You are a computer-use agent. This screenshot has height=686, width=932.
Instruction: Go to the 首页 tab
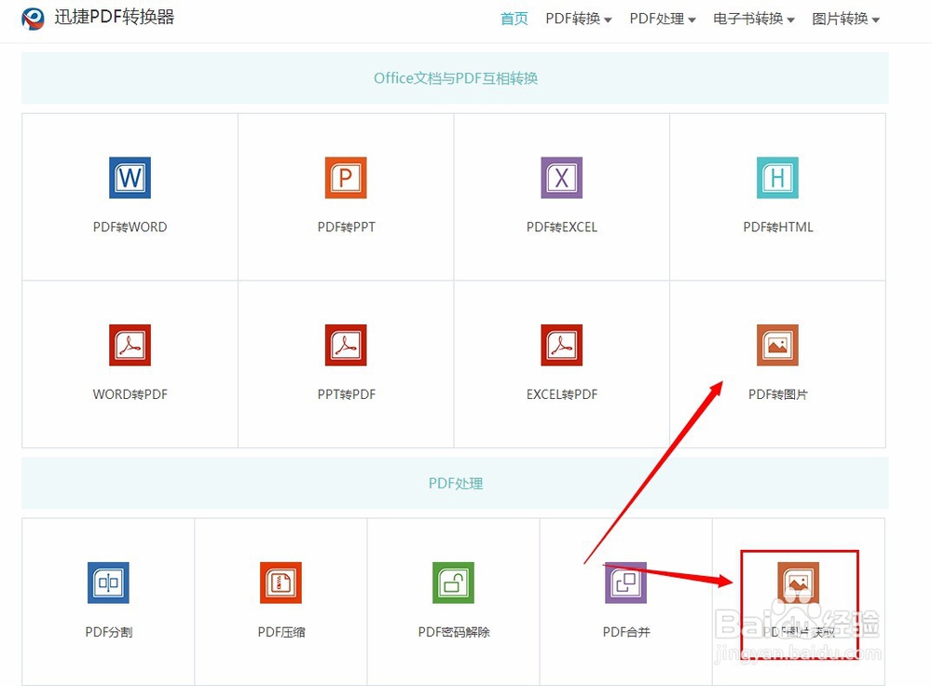tap(514, 19)
